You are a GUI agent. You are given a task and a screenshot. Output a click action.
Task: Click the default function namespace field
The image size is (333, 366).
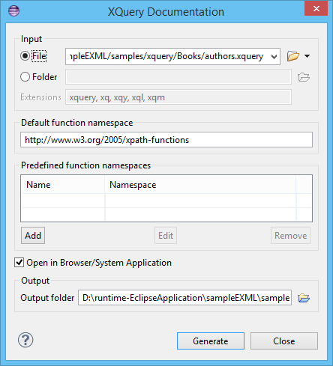coord(166,140)
